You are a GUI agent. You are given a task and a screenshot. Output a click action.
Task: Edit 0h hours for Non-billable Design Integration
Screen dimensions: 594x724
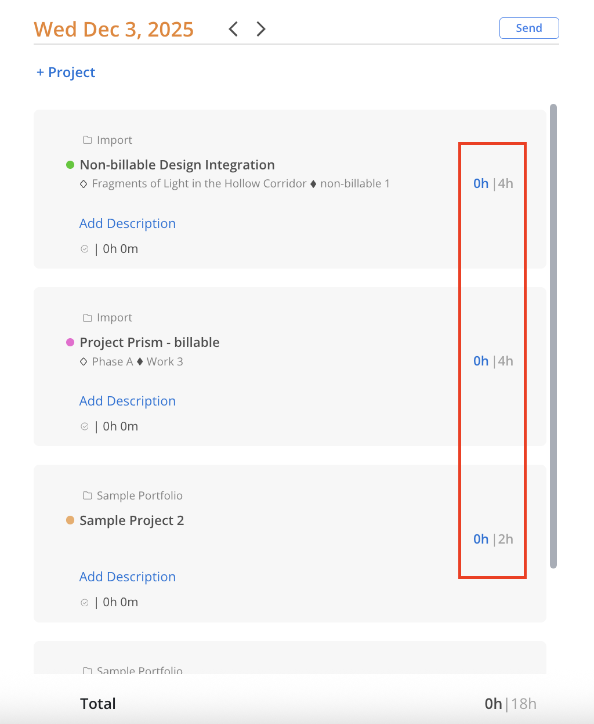tap(480, 184)
